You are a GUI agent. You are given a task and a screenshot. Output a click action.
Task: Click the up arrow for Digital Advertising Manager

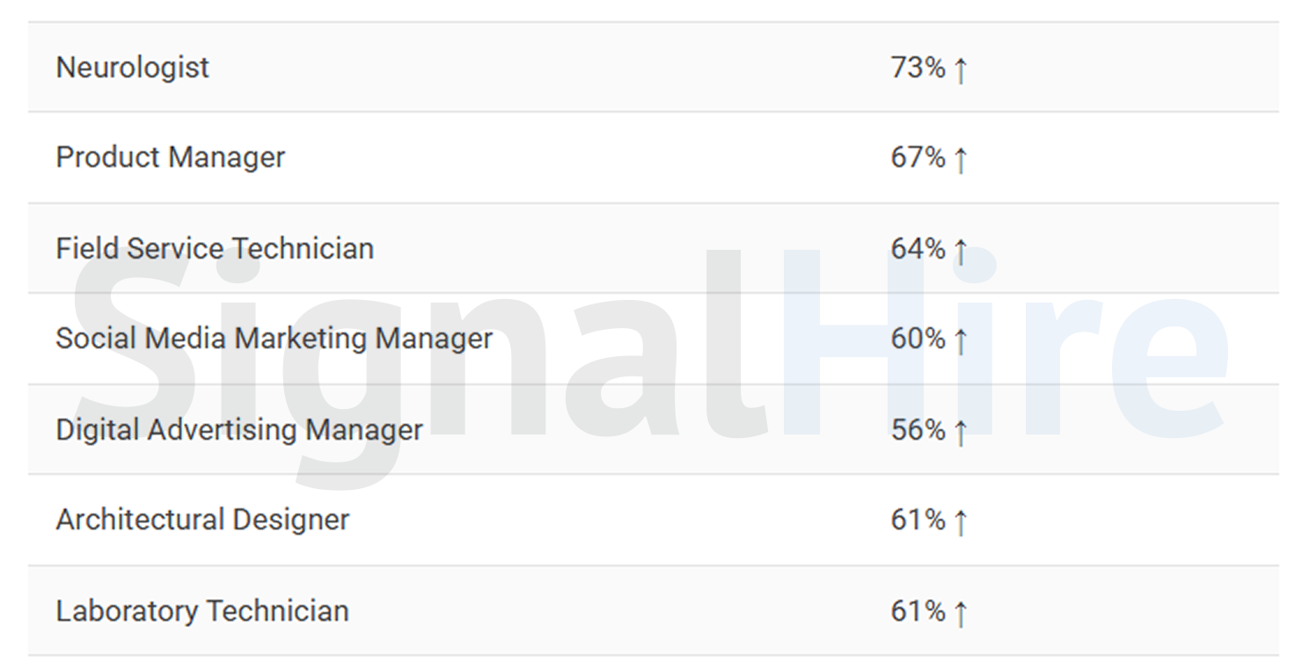tap(960, 432)
